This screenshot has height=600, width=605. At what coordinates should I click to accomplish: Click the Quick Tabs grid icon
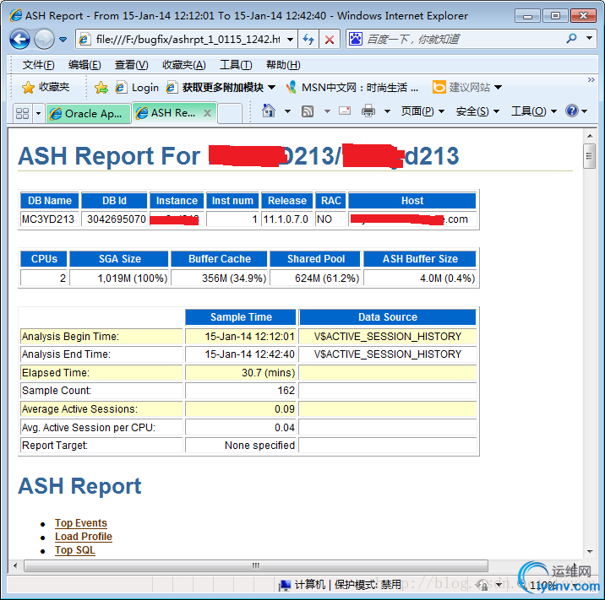[22, 113]
